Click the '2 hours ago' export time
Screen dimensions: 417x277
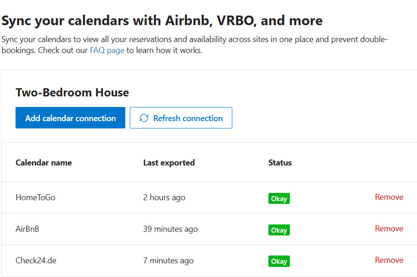[164, 197]
